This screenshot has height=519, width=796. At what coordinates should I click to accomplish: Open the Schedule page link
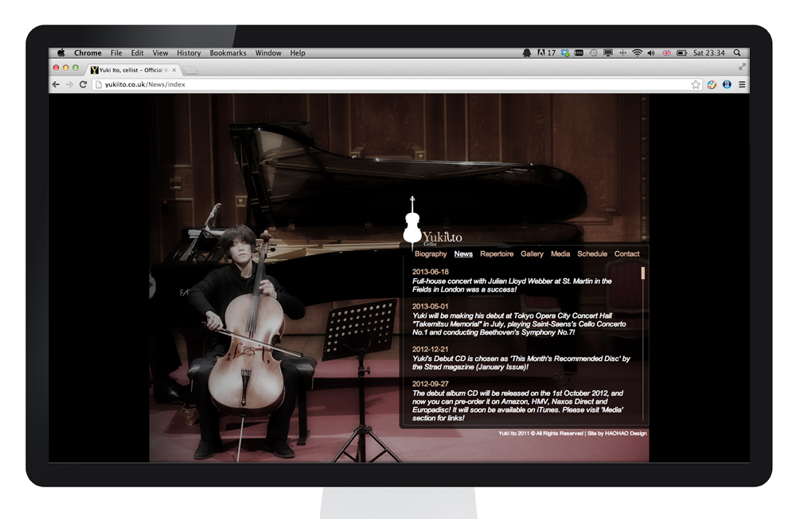click(x=592, y=254)
